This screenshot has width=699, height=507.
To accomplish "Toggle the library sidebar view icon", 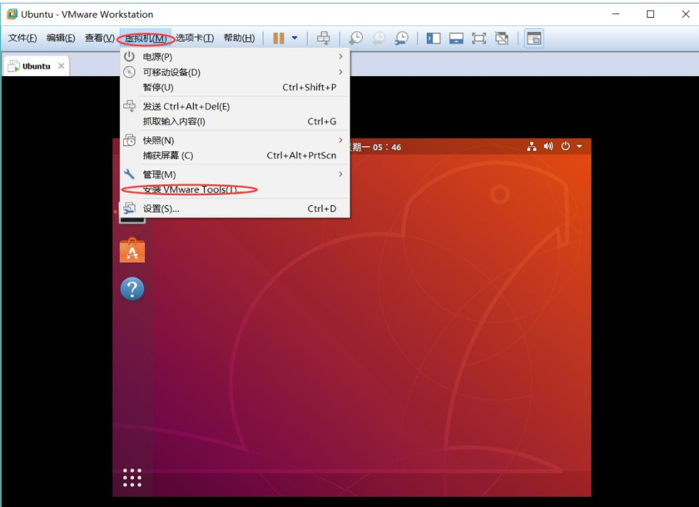I will tap(434, 38).
